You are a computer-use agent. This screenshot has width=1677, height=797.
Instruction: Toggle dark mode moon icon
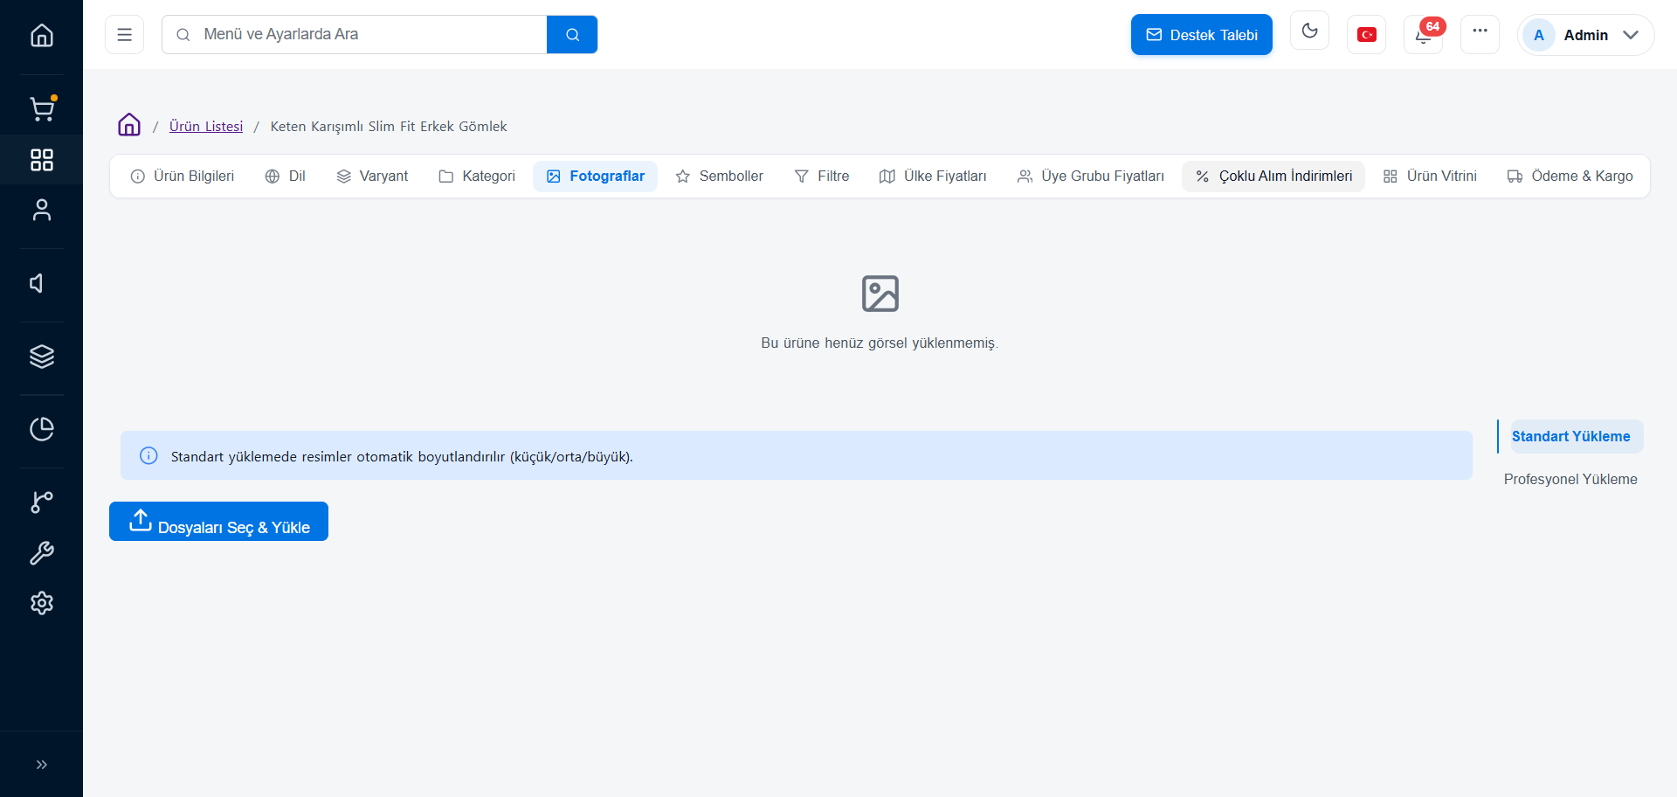click(1309, 31)
